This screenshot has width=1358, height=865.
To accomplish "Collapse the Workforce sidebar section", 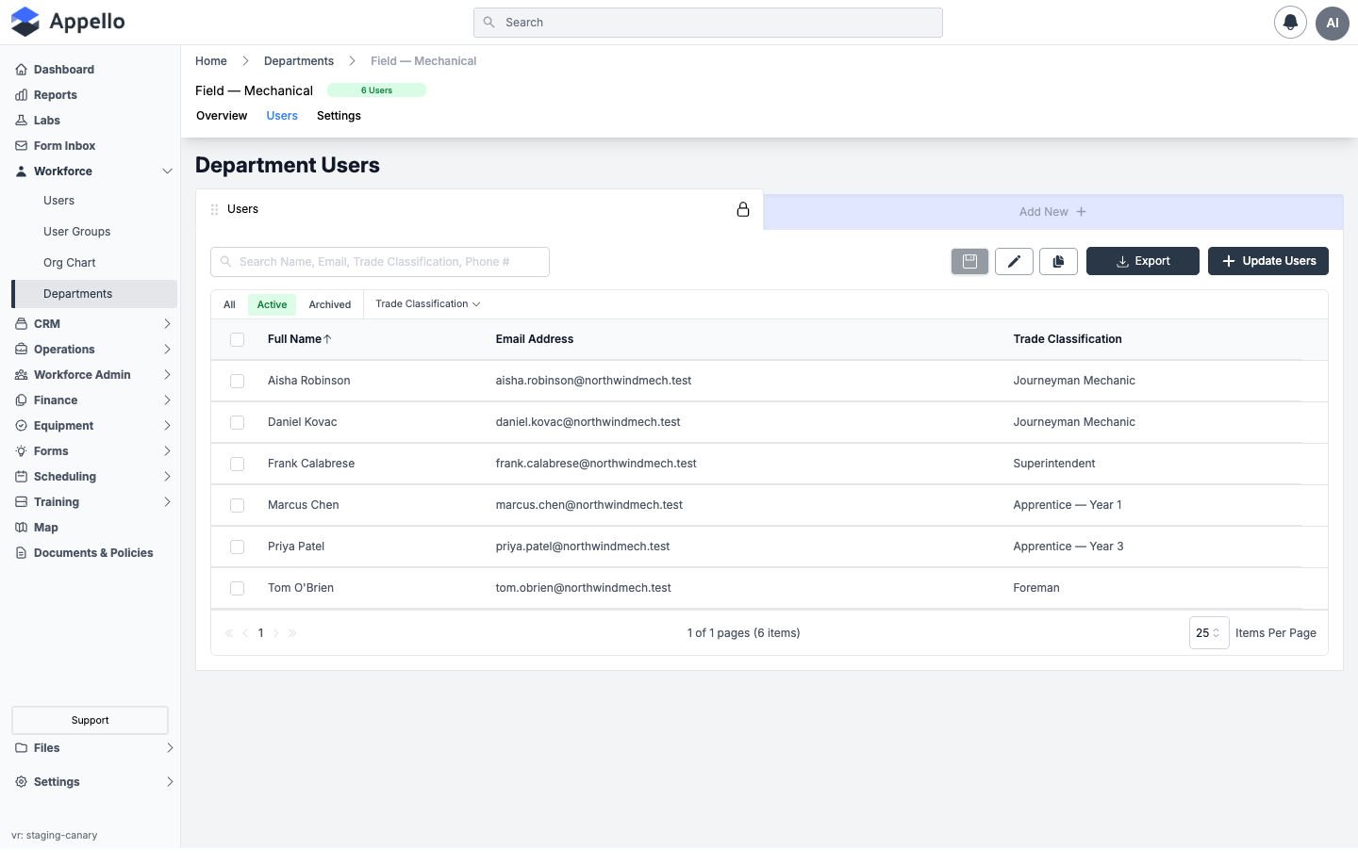I will (167, 171).
